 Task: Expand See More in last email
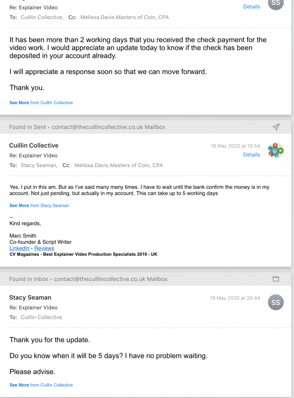pyautogui.click(x=41, y=385)
